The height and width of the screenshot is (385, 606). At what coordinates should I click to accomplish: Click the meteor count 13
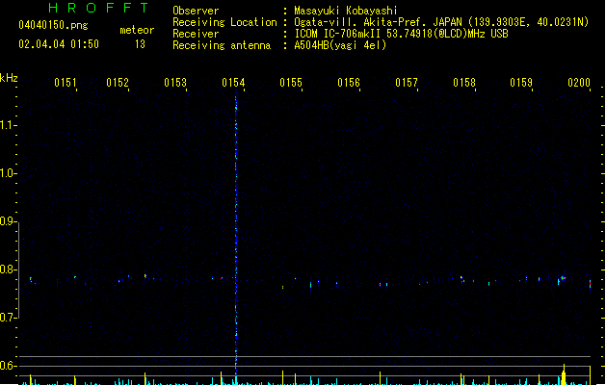pyautogui.click(x=140, y=44)
